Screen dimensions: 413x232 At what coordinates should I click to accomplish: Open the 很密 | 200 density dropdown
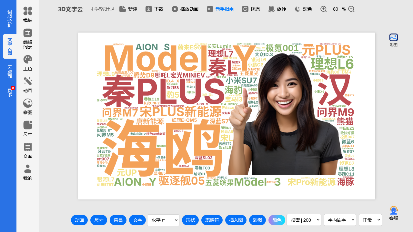pyautogui.click(x=304, y=220)
